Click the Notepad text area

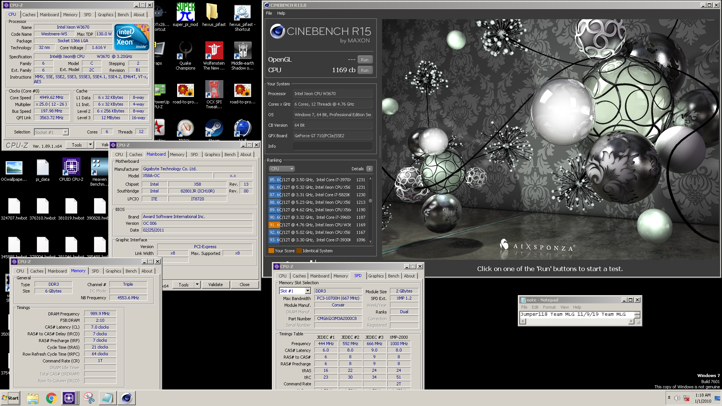(577, 315)
